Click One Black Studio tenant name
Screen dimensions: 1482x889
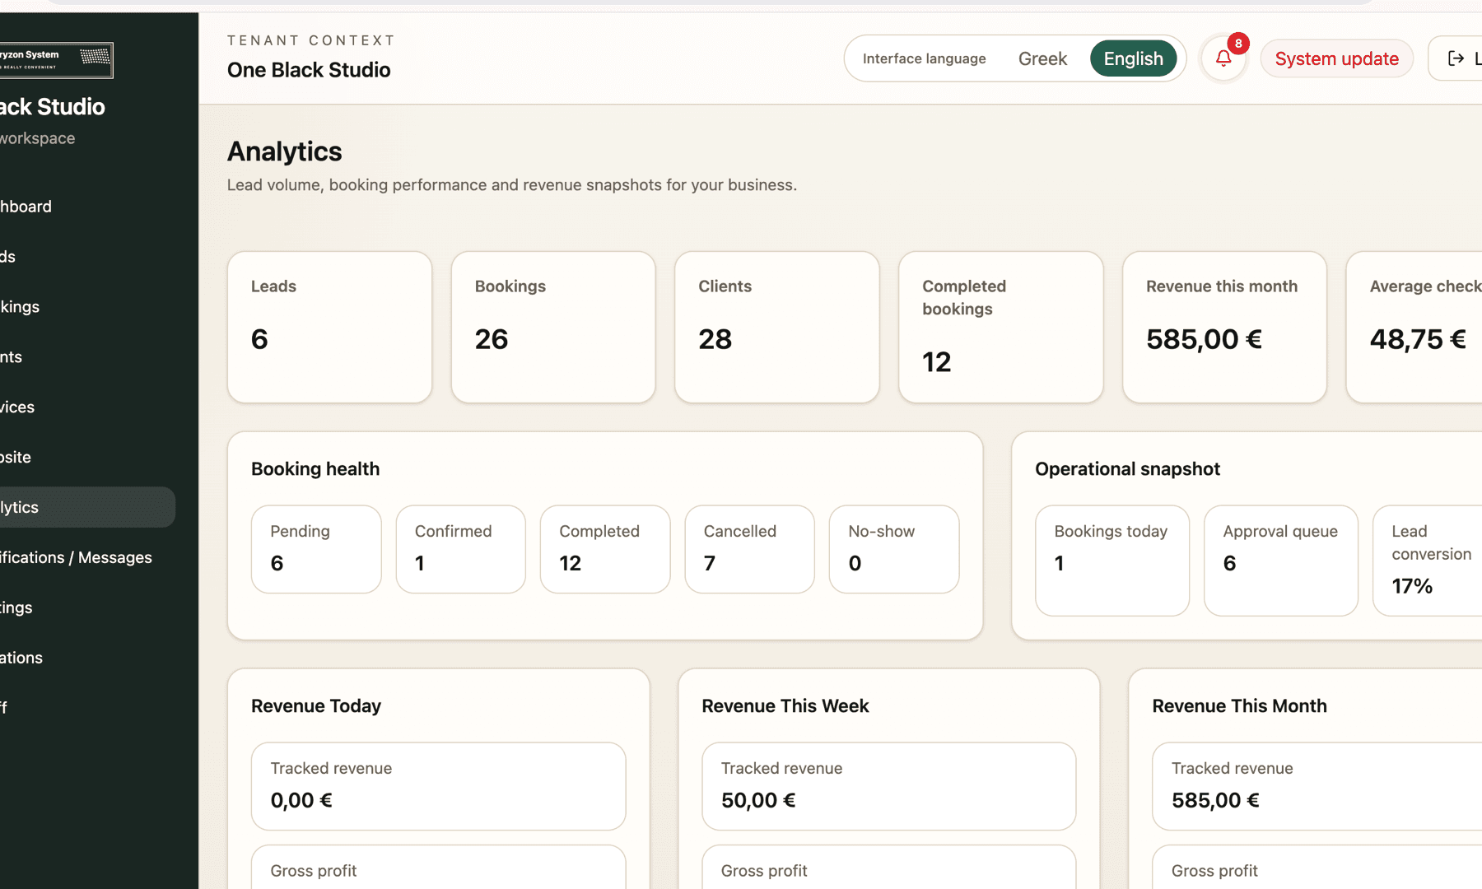click(x=309, y=70)
